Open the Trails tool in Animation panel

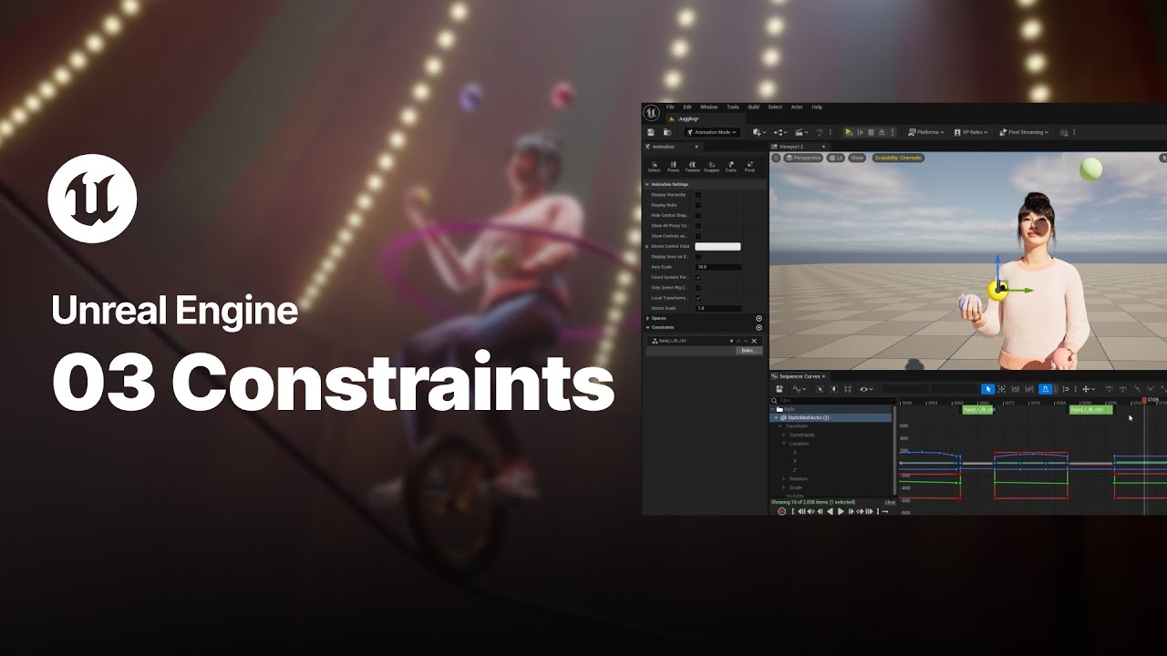(x=730, y=167)
